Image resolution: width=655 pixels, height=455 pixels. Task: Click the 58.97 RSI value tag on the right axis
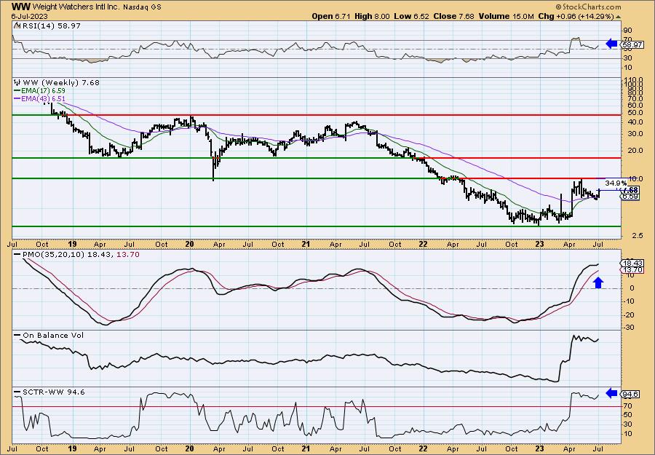click(632, 44)
